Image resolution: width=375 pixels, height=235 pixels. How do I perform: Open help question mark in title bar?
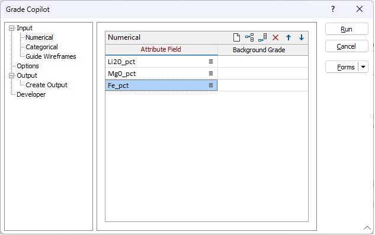coord(333,9)
